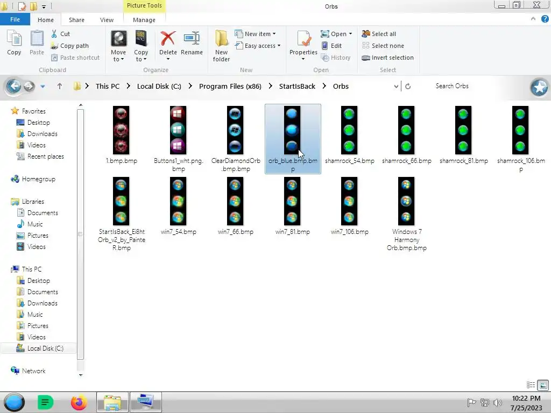Click StartIsBack breadcrumb in address bar
Screen dimensions: 551x413
coord(297,86)
